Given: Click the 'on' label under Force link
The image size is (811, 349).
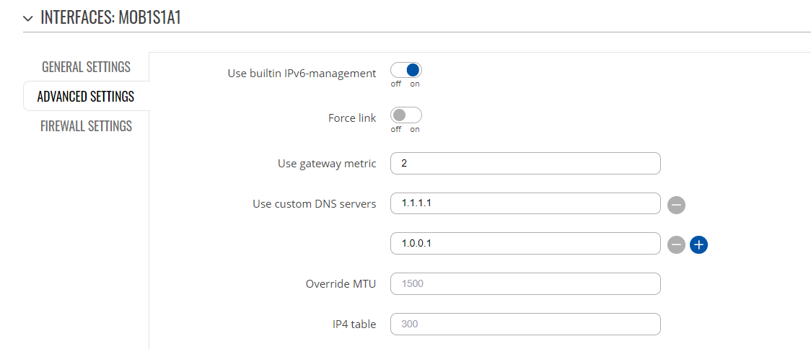Looking at the screenshot, I should coord(415,129).
